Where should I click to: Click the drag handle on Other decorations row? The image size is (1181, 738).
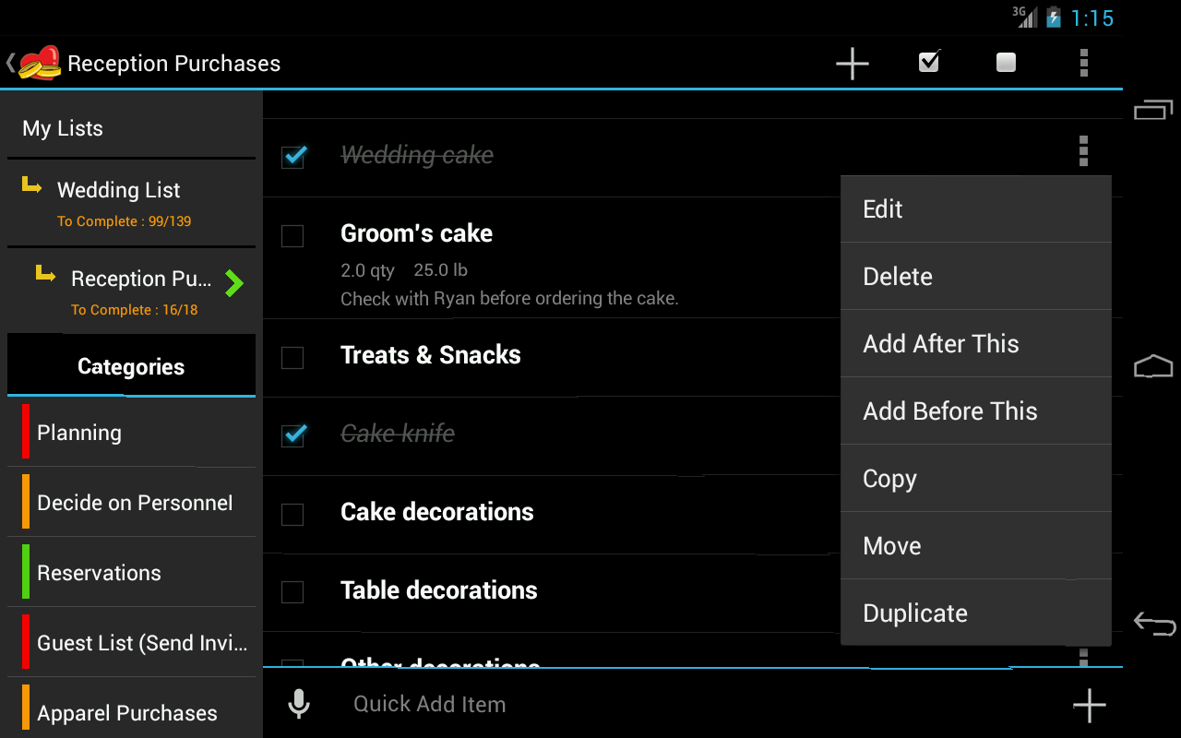1083,657
